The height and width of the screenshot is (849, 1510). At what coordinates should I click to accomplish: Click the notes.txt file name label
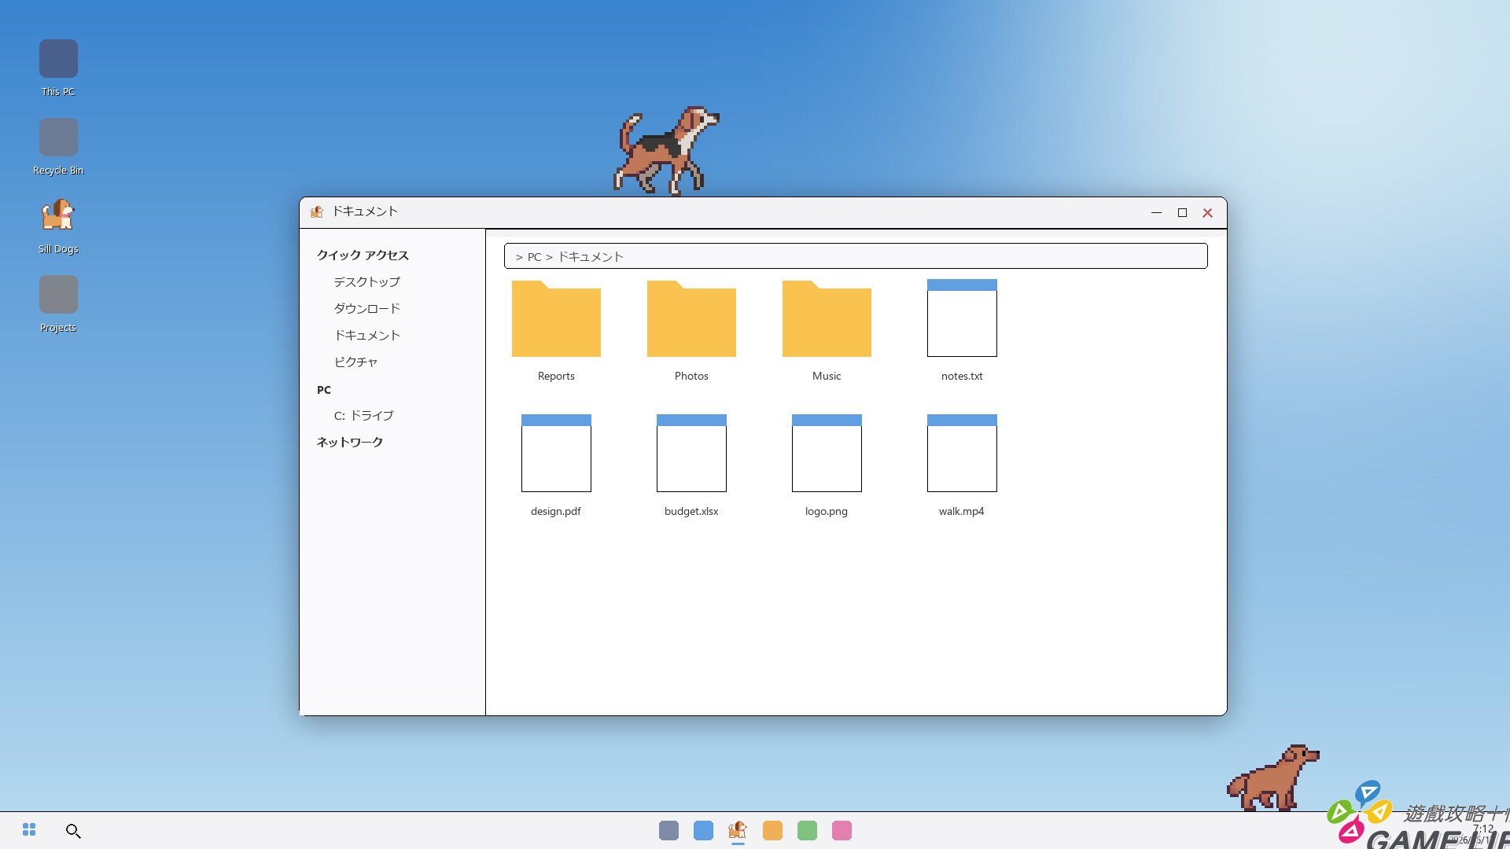tap(962, 376)
